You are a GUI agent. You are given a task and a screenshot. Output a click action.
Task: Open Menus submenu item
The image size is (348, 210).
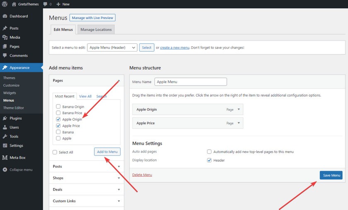click(9, 100)
